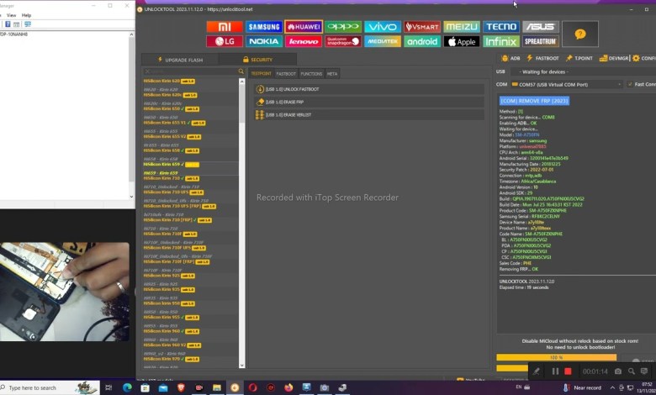Stop the recording with red square
Screen dimensions: 656x395
tap(568, 371)
